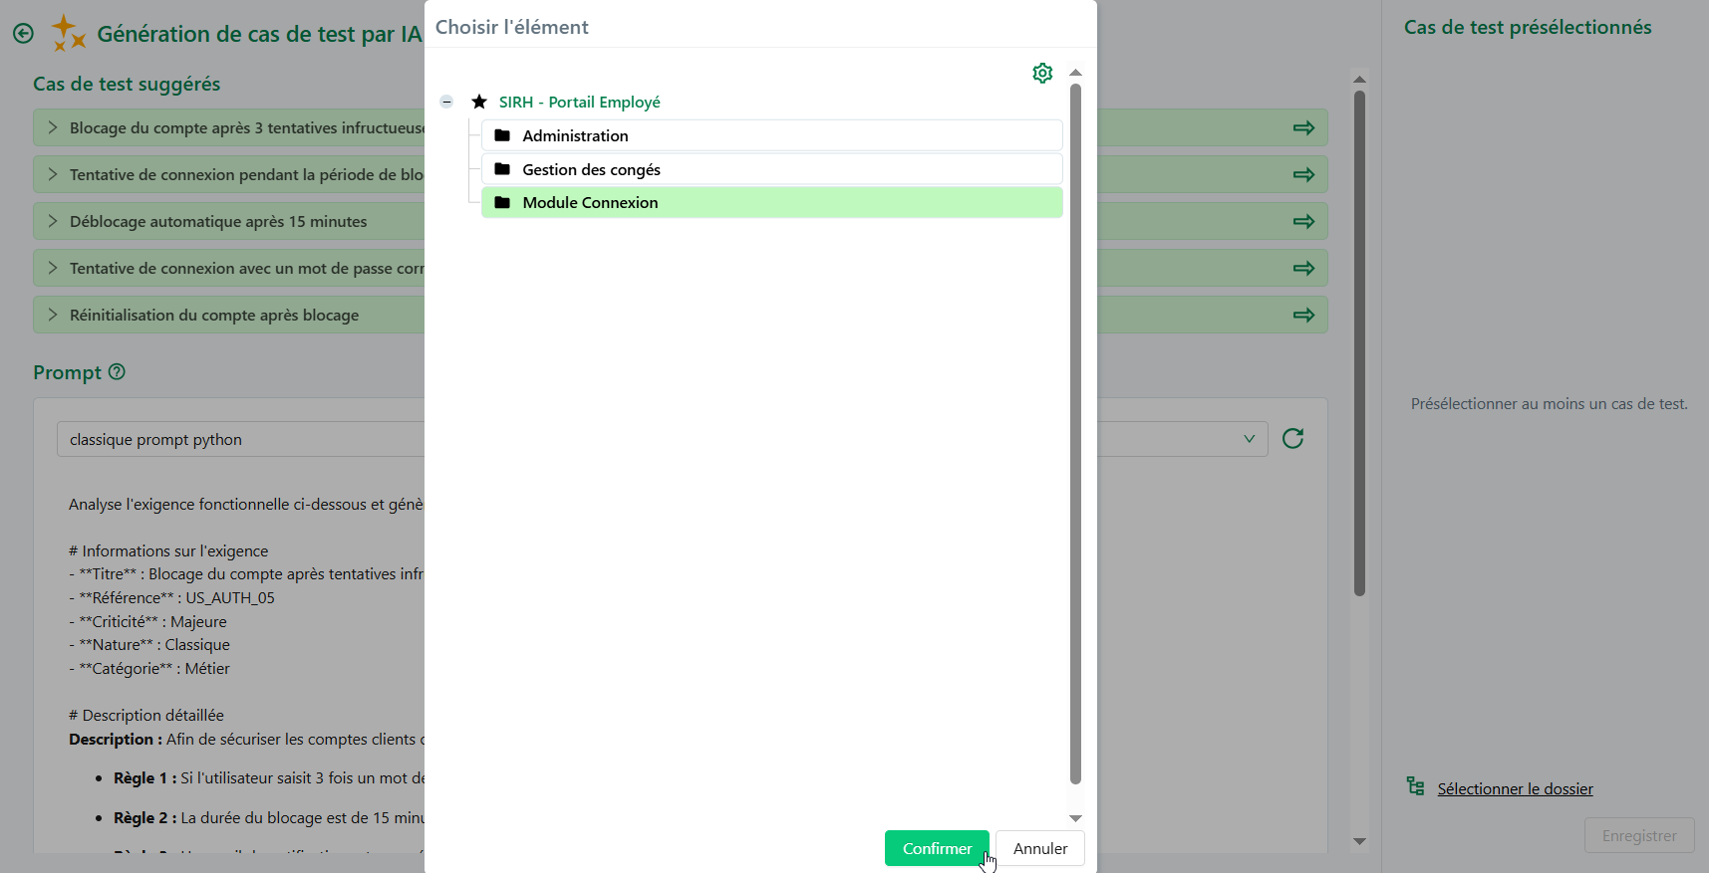Screen dimensions: 1709x873
Task: Click arrow to preselect Déblocage automatique case
Action: [x=1303, y=222]
